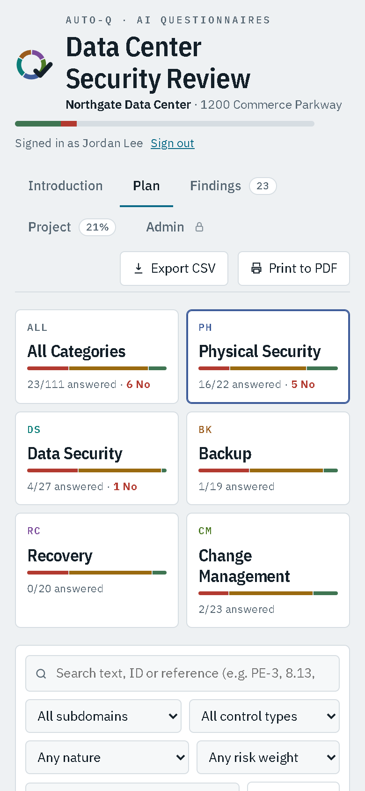Select the Plan tab
This screenshot has height=791, width=365.
(146, 186)
